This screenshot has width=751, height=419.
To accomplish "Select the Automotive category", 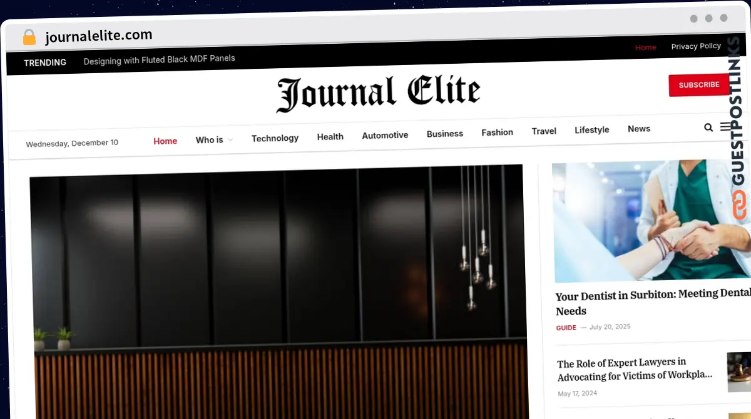I will point(385,135).
